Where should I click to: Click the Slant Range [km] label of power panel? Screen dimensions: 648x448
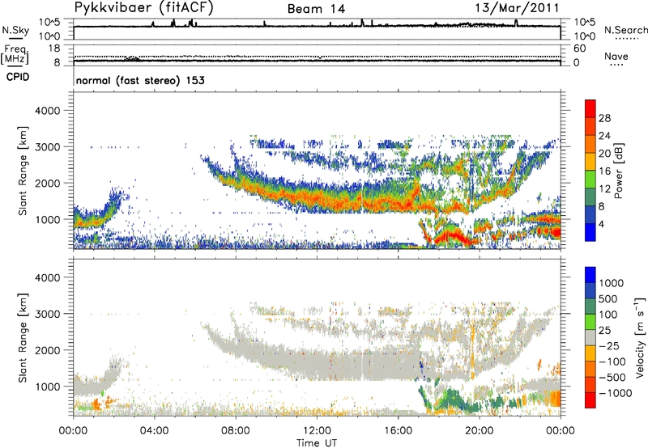coord(23,171)
